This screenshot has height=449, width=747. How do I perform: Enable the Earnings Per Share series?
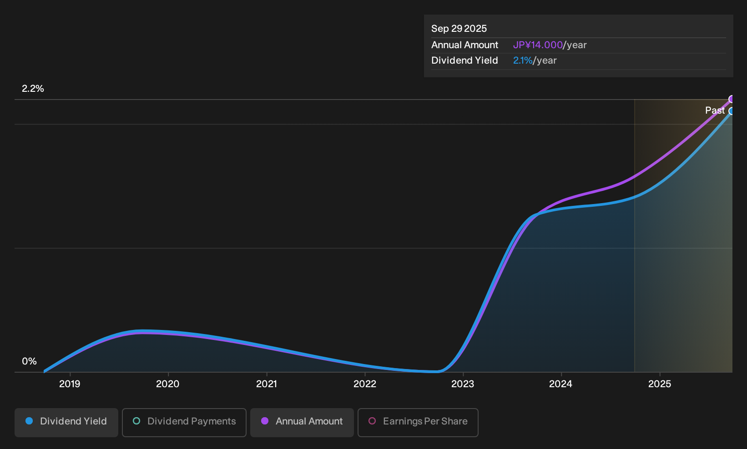click(418, 423)
